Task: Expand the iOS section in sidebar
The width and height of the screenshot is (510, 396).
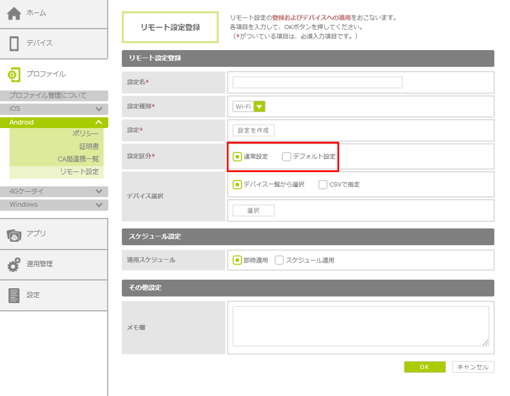Action: (99, 109)
